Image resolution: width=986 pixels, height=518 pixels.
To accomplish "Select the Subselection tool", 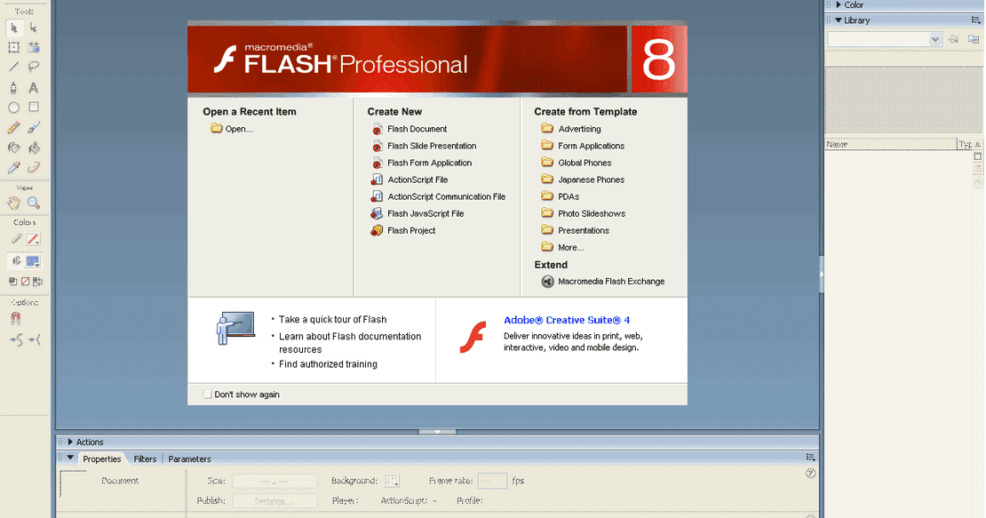I will 34,28.
